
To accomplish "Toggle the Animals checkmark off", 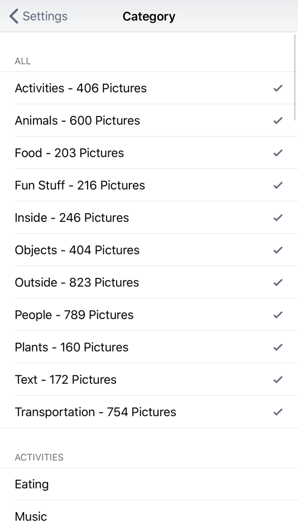I will point(278,121).
